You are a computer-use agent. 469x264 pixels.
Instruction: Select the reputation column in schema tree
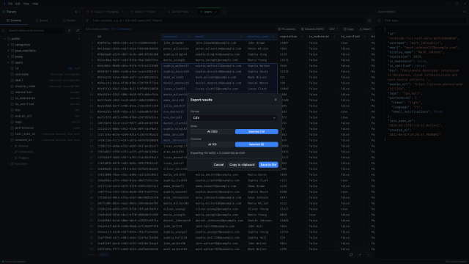pos(23,92)
